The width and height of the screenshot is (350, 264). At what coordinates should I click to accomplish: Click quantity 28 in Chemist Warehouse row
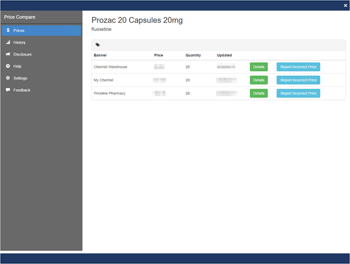point(188,67)
